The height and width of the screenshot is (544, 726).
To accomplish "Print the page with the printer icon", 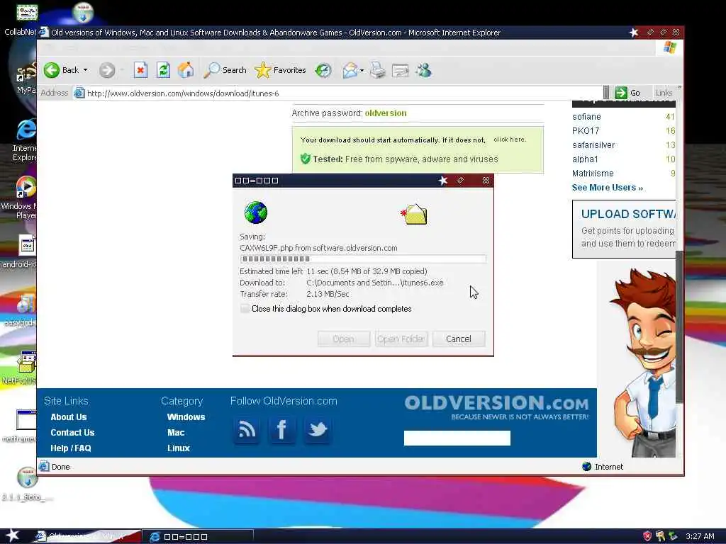I will coord(377,70).
